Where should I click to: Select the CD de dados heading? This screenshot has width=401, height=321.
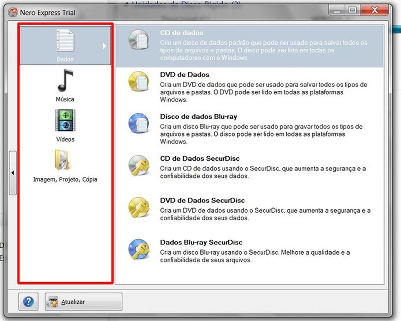182,33
